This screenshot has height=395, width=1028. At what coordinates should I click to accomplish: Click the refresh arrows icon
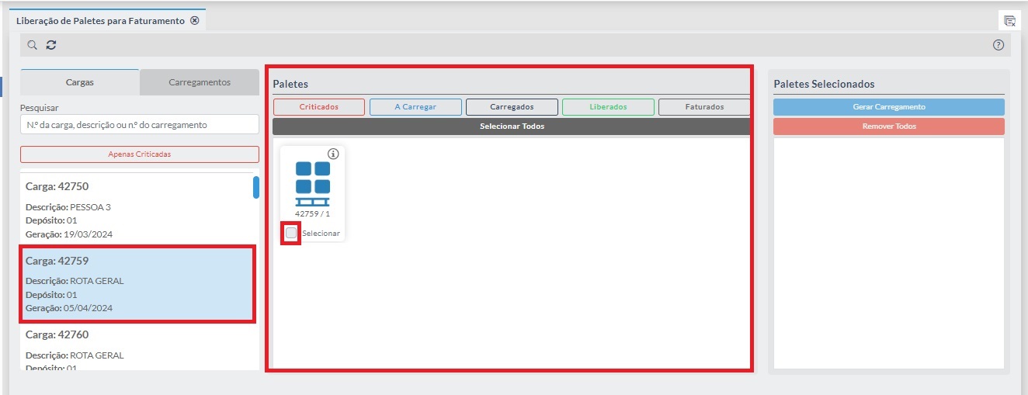pyautogui.click(x=51, y=45)
